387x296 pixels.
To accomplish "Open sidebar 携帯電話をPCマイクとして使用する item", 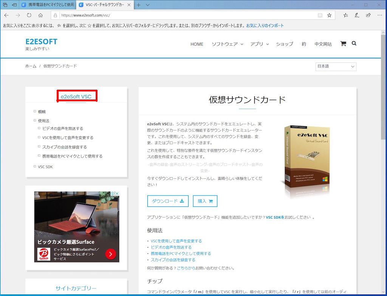I will [x=72, y=156].
